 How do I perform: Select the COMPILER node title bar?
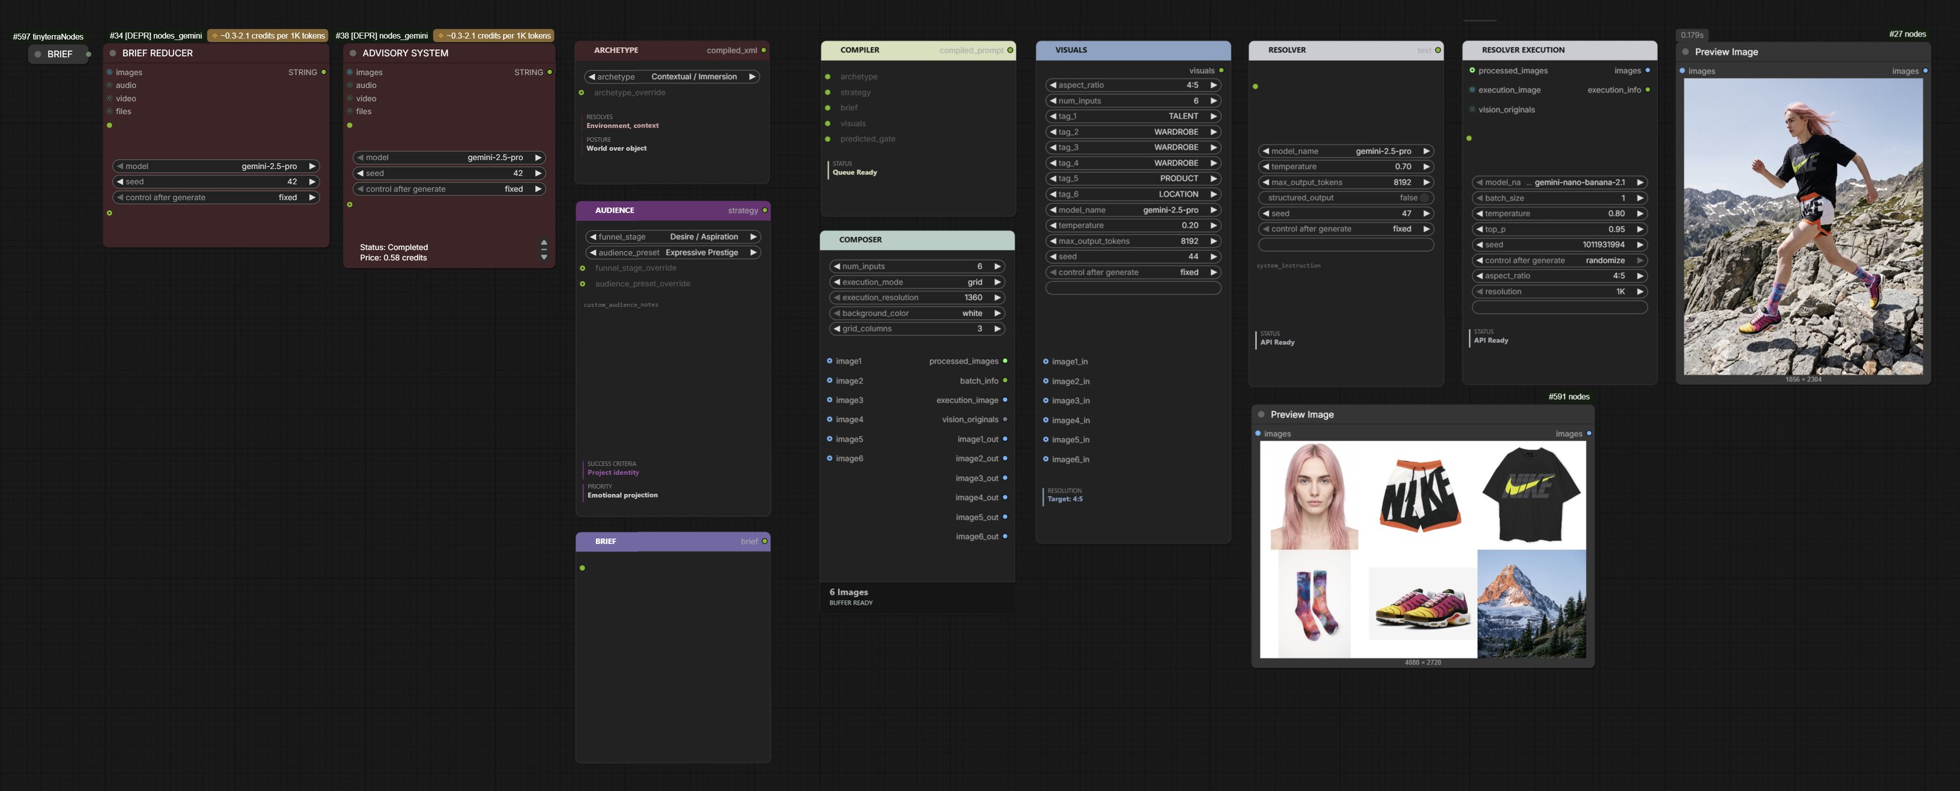(918, 50)
